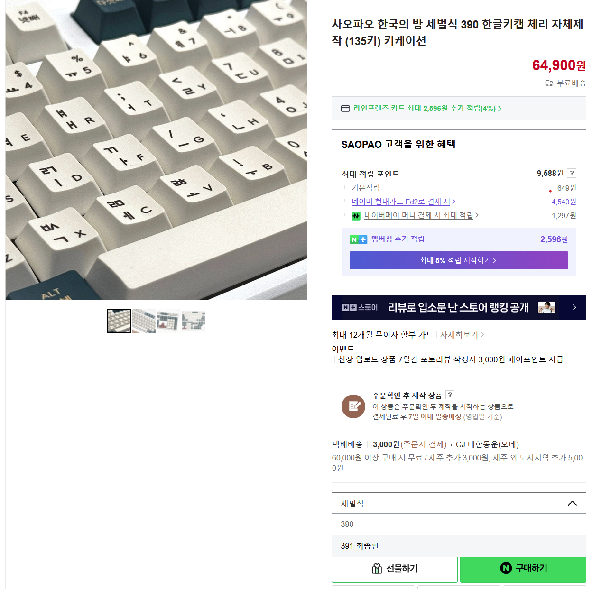
Task: Click the green 구매하기 button
Action: pyautogui.click(x=523, y=569)
